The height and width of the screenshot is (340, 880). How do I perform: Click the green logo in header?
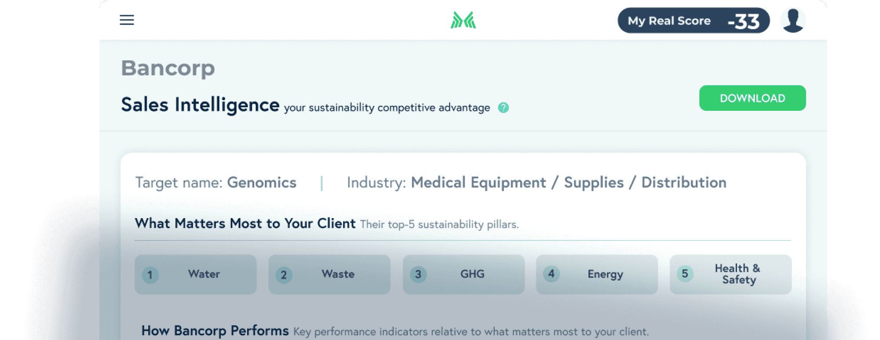point(463,20)
